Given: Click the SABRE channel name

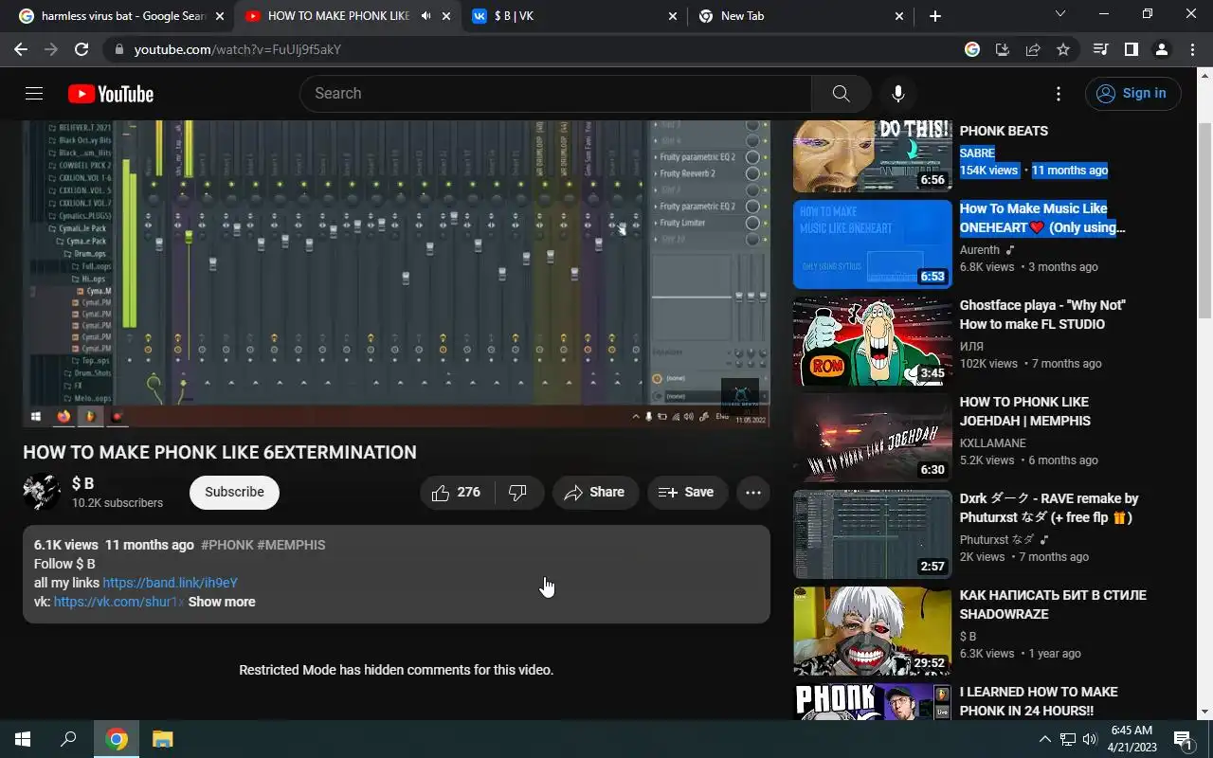Looking at the screenshot, I should click(977, 153).
